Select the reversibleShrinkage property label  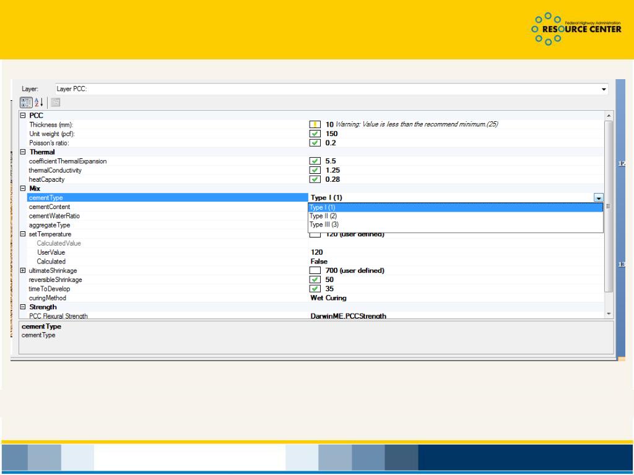[x=55, y=280]
